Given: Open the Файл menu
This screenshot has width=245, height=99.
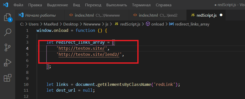Looking at the screenshot, I should pos(18,5).
